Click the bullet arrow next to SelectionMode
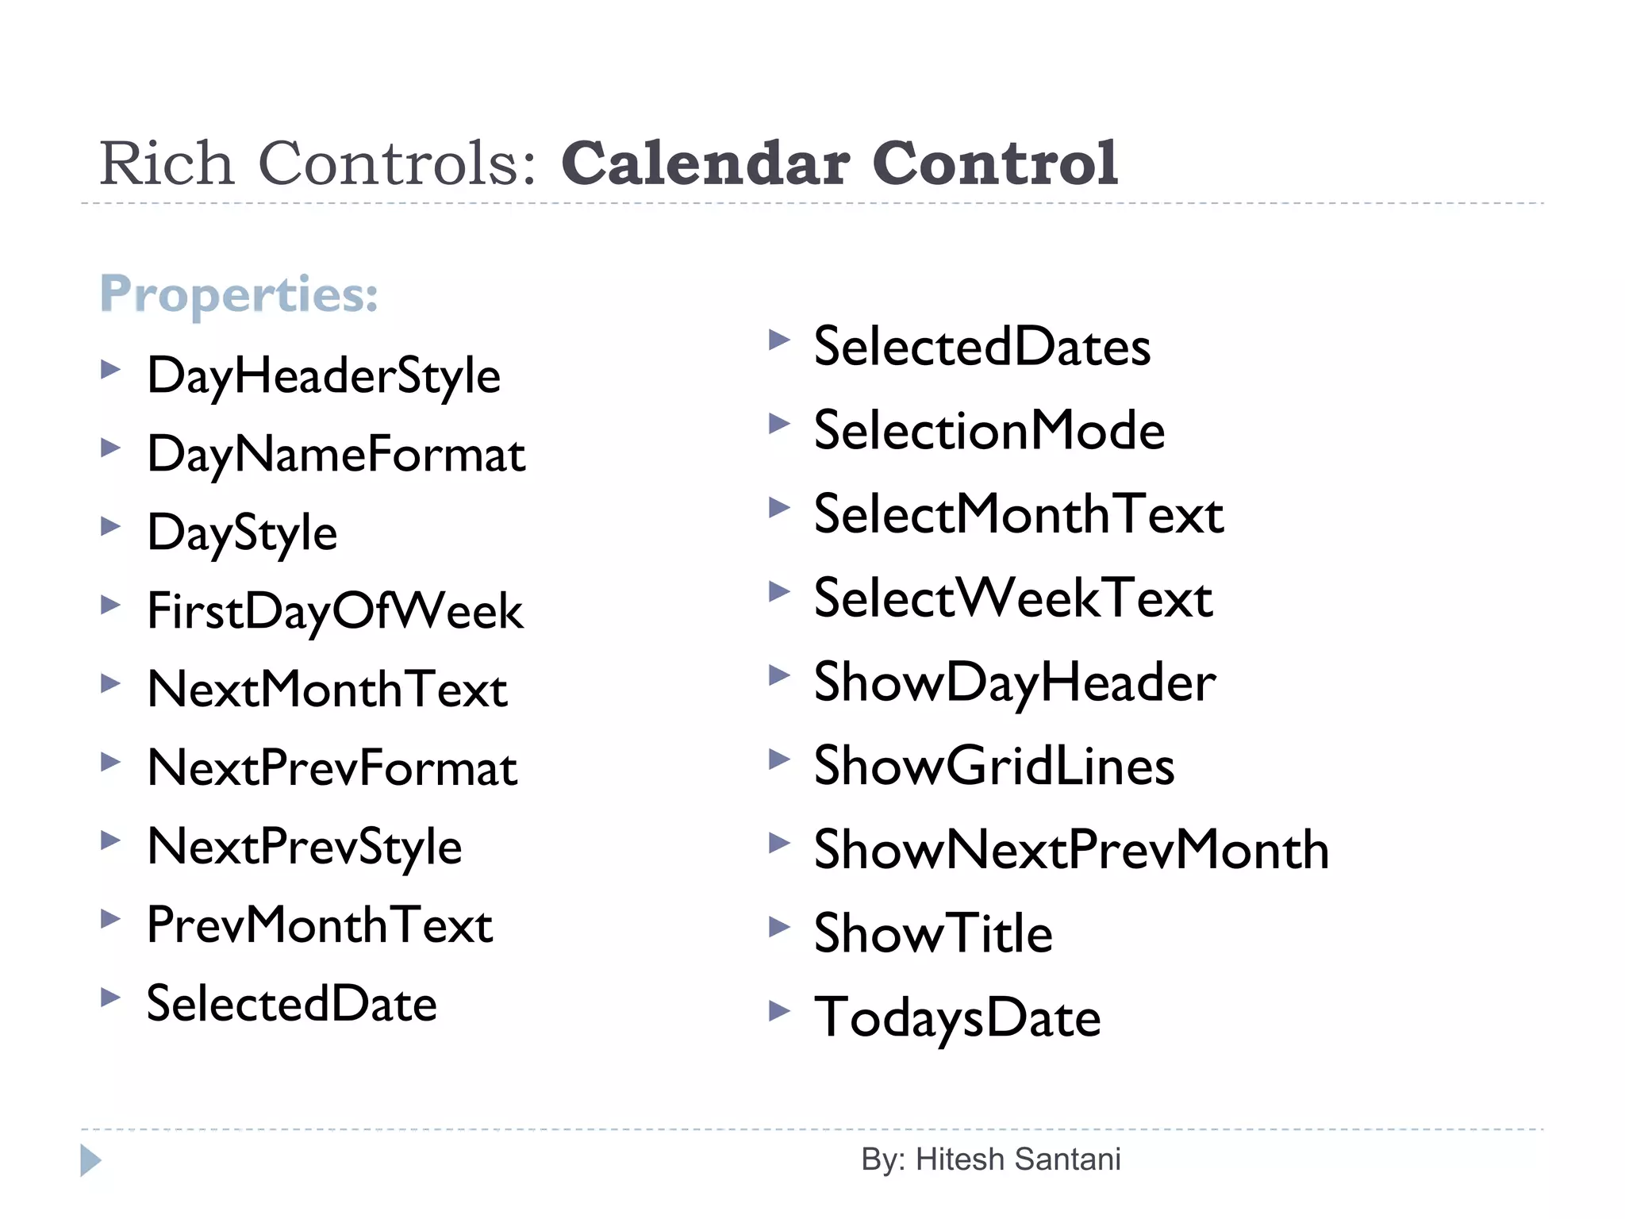Image resolution: width=1625 pixels, height=1219 pixels. click(x=780, y=424)
